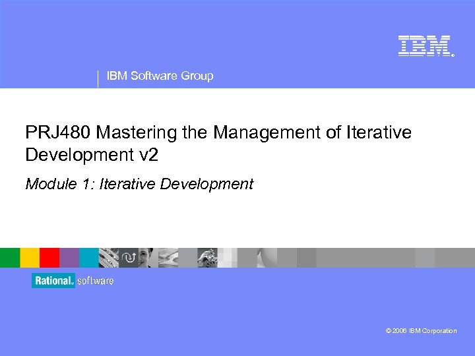Image resolution: width=475 pixels, height=356 pixels.
Task: Click the red square in the banner strip
Action: pyautogui.click(x=49, y=258)
